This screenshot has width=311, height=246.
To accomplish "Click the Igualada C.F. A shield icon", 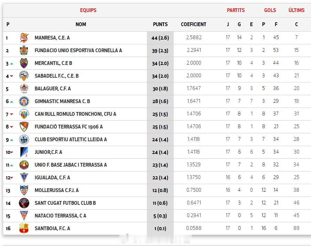I will pos(24,178).
